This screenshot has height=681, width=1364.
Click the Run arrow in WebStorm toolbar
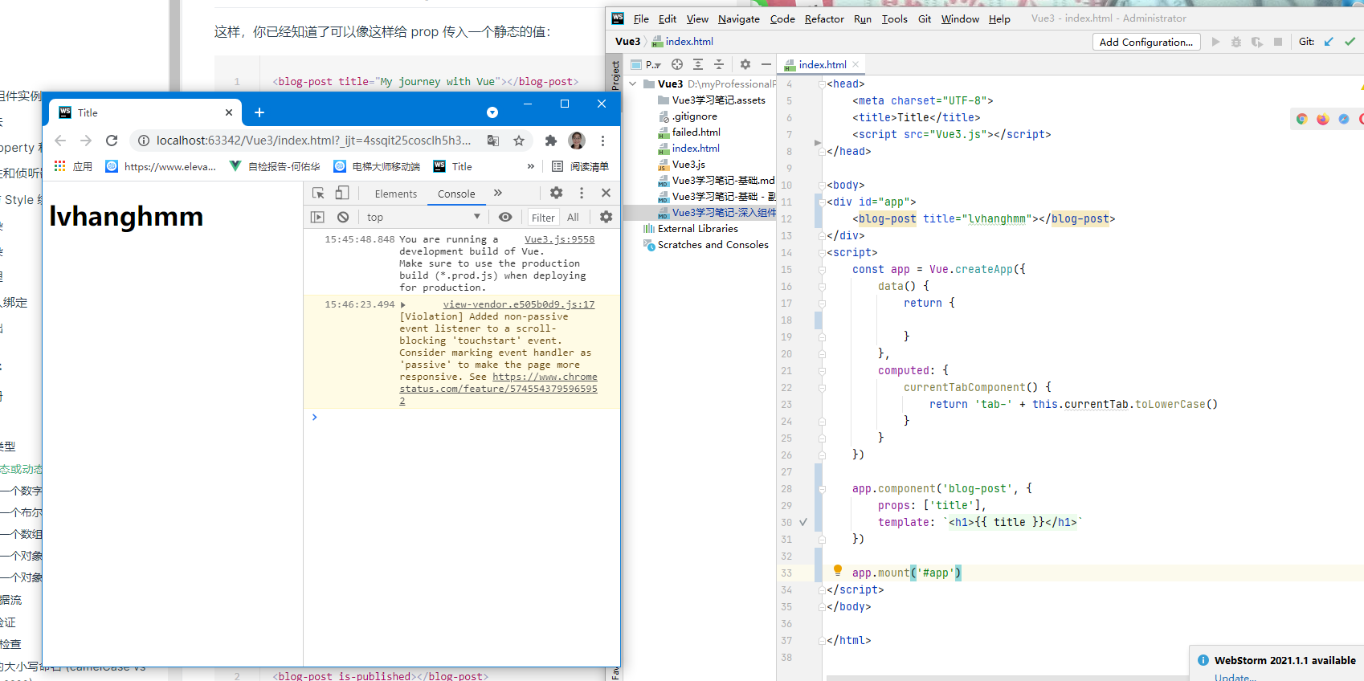(1215, 42)
